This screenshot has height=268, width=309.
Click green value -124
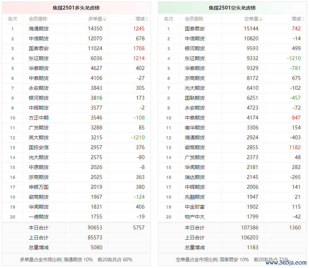(139, 197)
